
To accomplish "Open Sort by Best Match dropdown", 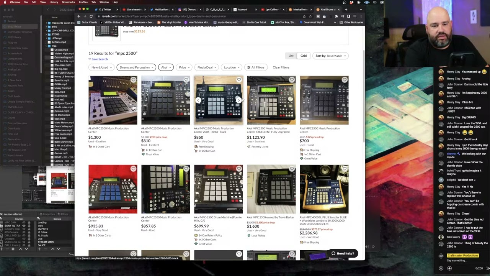I will pos(331,56).
